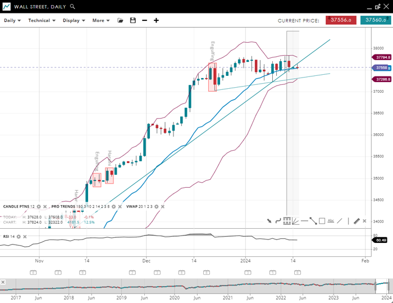Pick the pencil freehand drawing tool
Screen dimensions: 393x303
(x=356, y=221)
